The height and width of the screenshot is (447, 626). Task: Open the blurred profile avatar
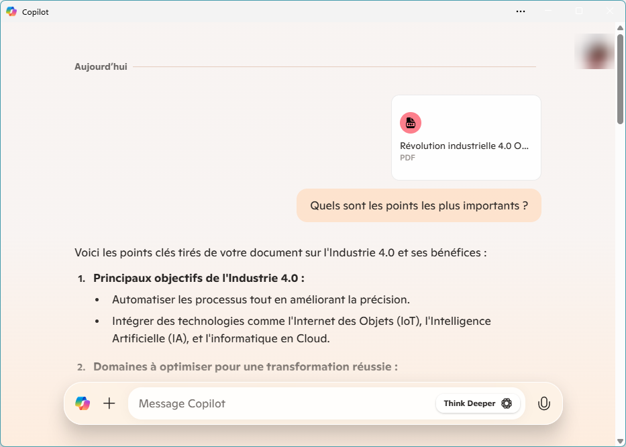click(594, 52)
